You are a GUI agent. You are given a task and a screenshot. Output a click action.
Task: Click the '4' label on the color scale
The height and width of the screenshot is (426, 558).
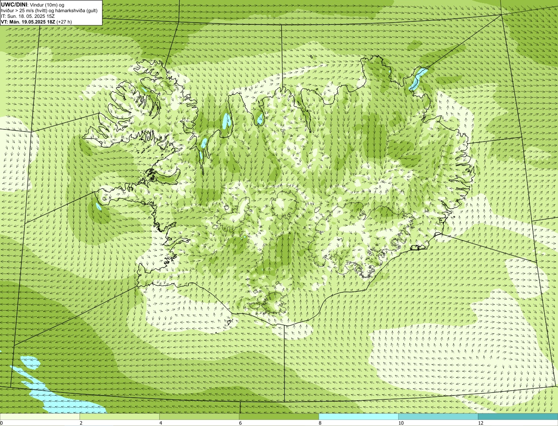coord(161,423)
